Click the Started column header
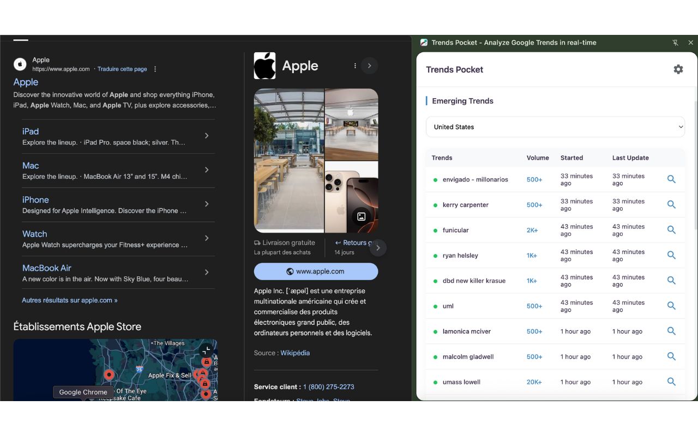Viewport: 698px width, 436px height. point(571,158)
